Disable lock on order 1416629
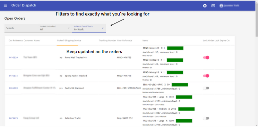This screenshot has height=131, width=259. pos(206,58)
